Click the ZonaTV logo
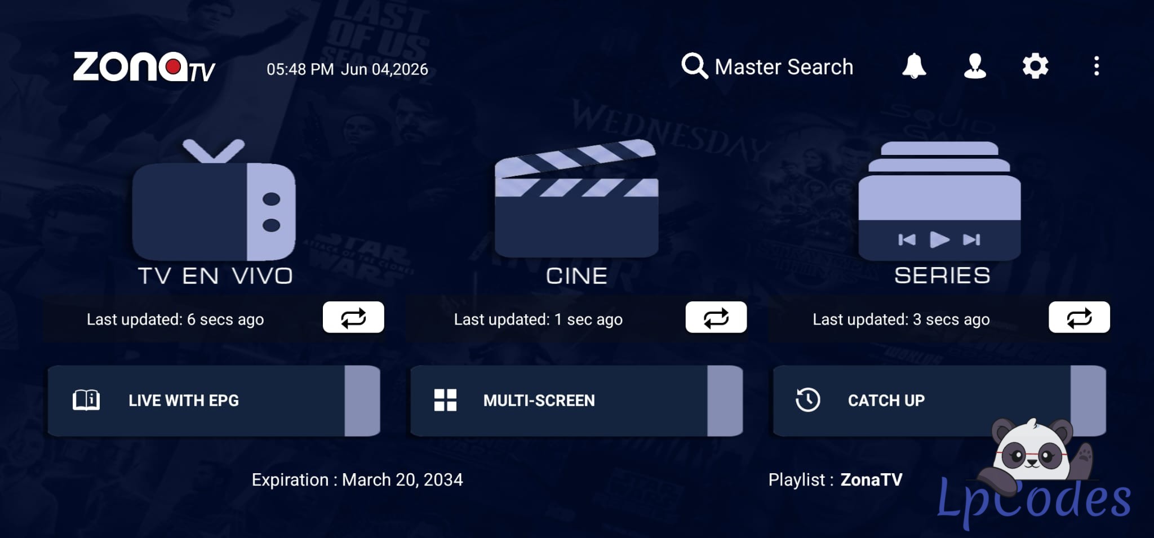1154x538 pixels. (144, 68)
